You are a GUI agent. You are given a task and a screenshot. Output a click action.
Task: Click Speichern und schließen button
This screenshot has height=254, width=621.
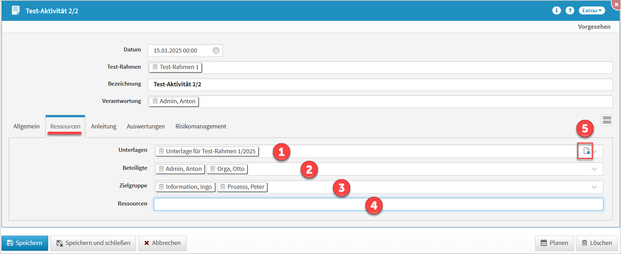[93, 243]
